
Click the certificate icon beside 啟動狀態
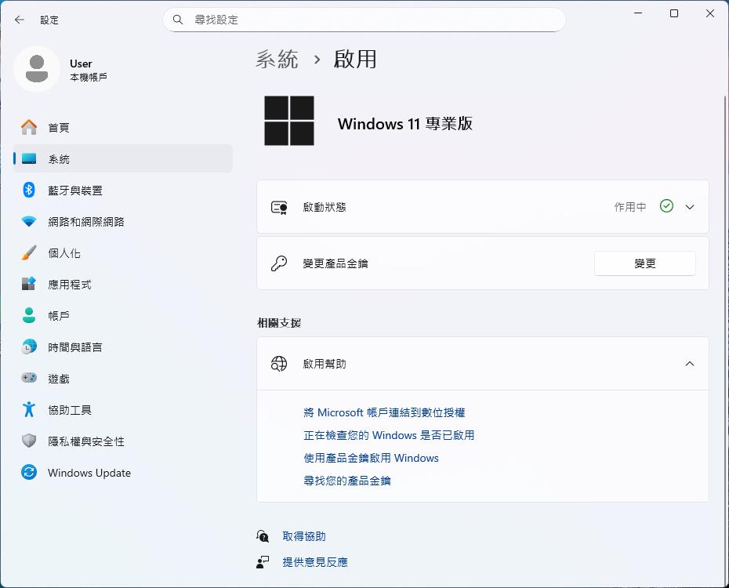tap(279, 207)
